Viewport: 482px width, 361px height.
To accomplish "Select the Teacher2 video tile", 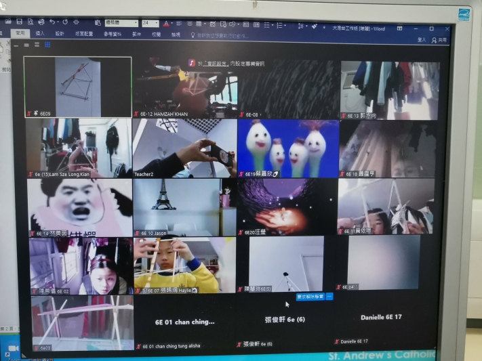I will [184, 148].
